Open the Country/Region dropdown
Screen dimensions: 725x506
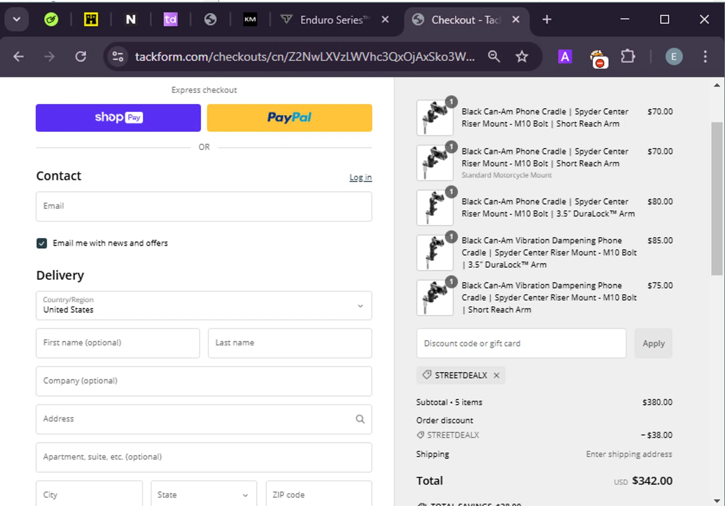click(x=204, y=305)
